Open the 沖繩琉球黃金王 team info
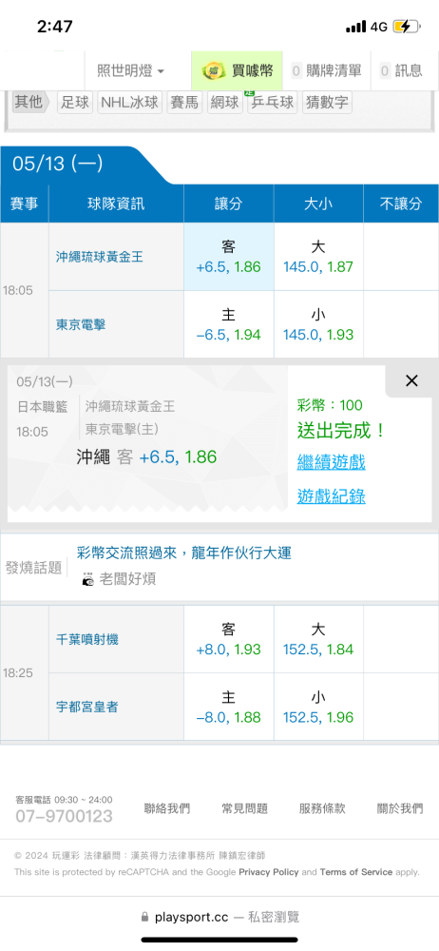This screenshot has width=439, height=951. 100,257
